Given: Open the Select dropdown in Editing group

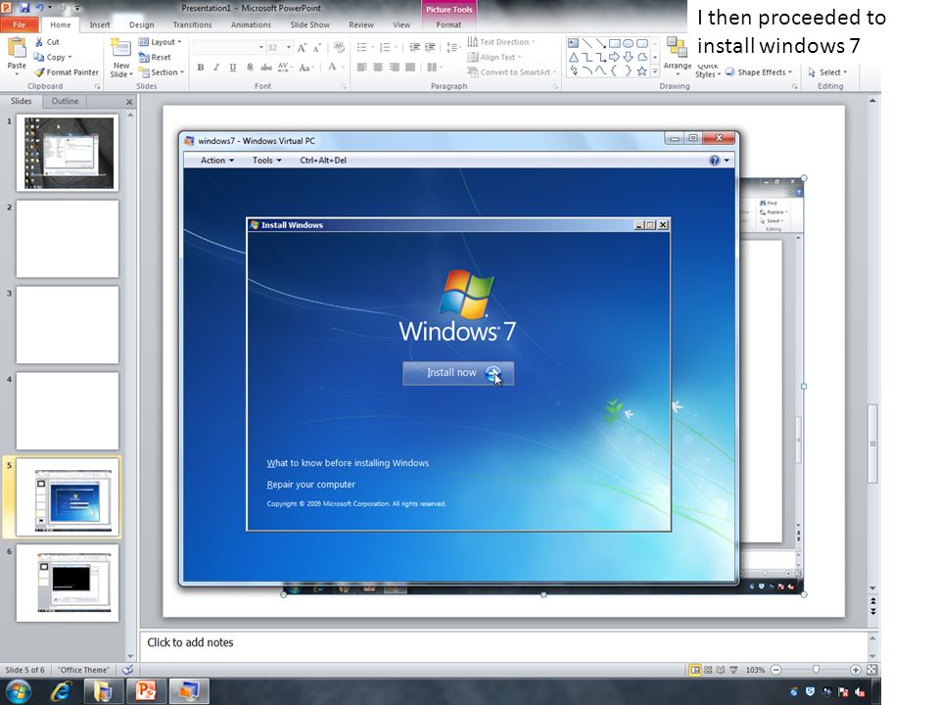Looking at the screenshot, I should [827, 71].
